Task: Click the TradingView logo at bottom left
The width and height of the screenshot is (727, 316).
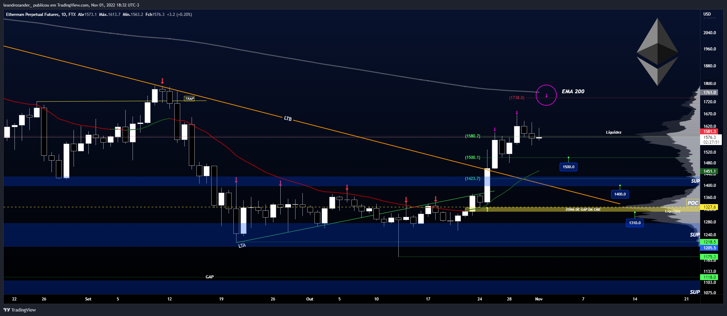Action: pyautogui.click(x=20, y=310)
